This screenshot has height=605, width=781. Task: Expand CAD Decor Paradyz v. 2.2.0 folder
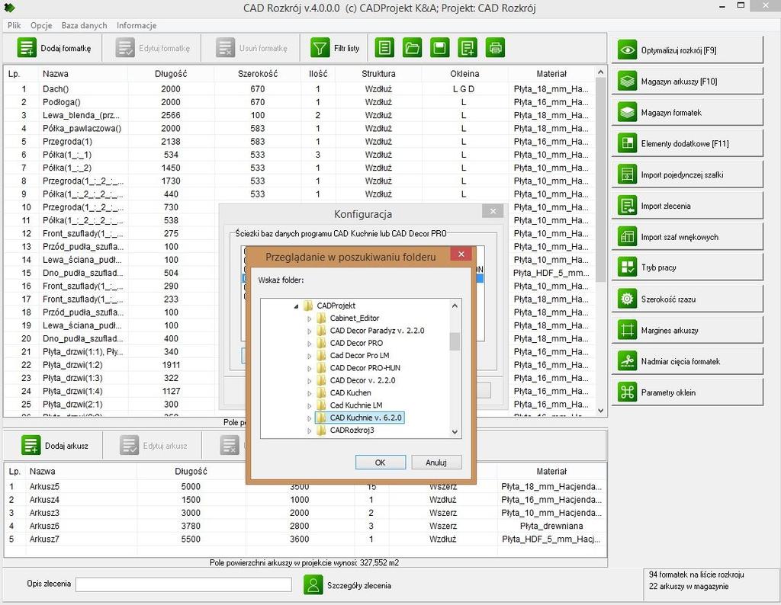309,331
